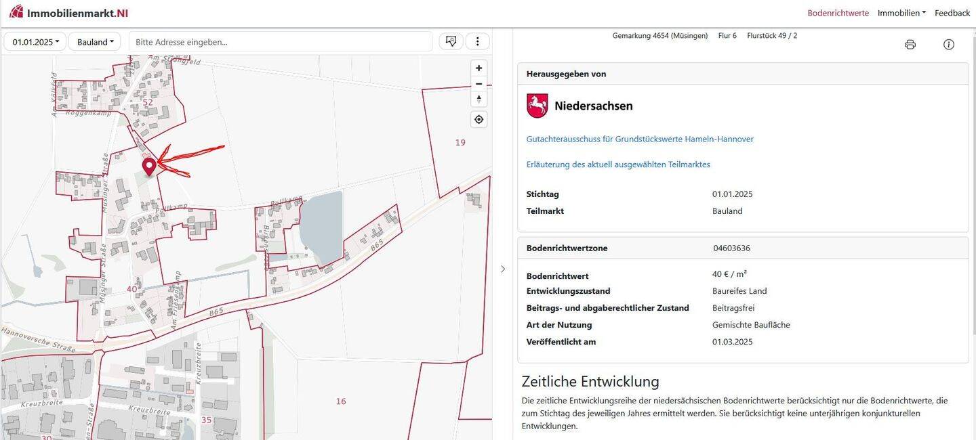The height and width of the screenshot is (440, 976).
Task: Show info via the circled i icon
Action: [948, 45]
